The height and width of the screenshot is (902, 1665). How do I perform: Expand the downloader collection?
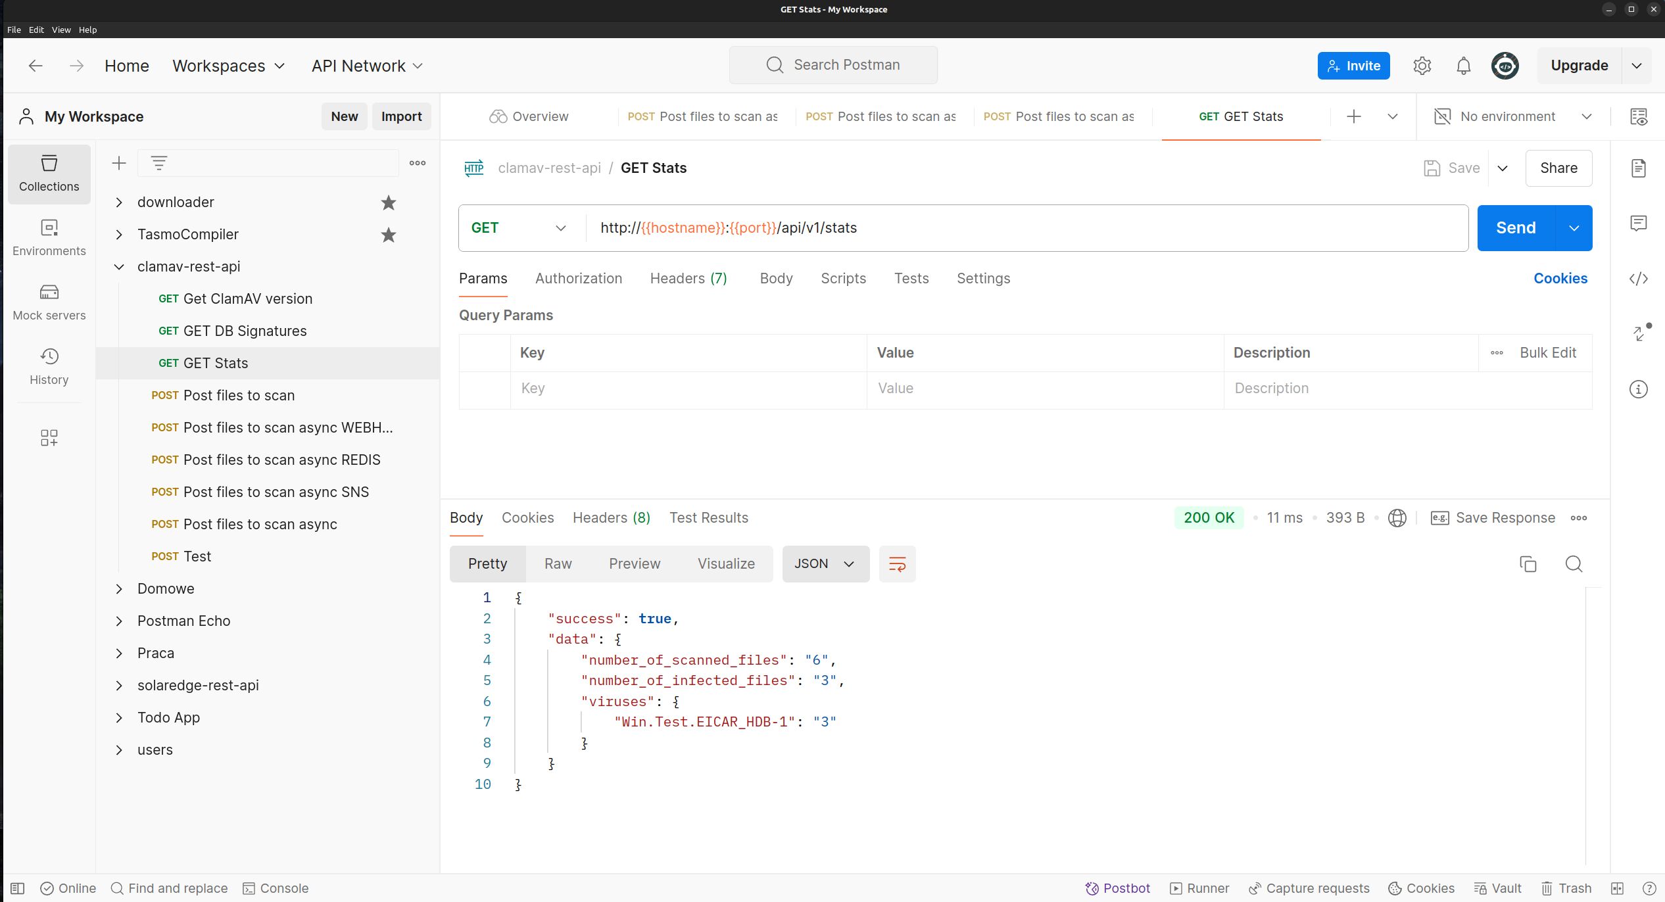[119, 202]
